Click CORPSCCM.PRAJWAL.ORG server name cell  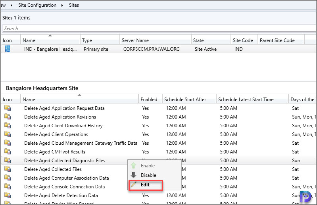tap(152, 49)
